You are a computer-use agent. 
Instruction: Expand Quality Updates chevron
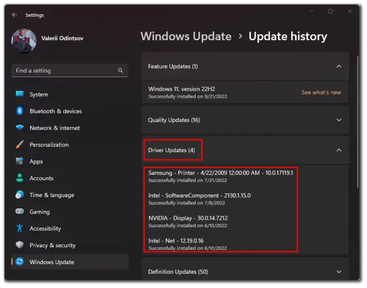(339, 120)
